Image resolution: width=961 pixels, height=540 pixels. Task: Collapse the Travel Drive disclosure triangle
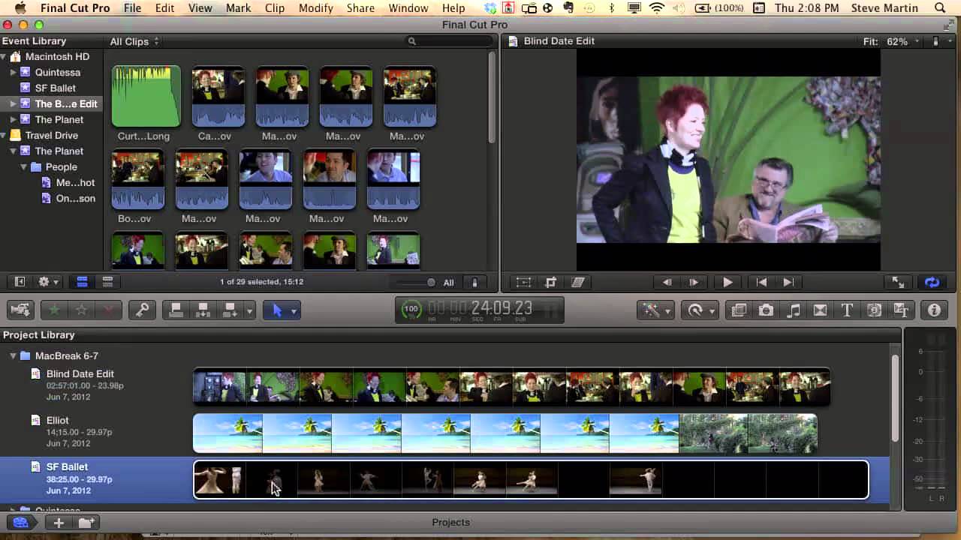coord(5,136)
